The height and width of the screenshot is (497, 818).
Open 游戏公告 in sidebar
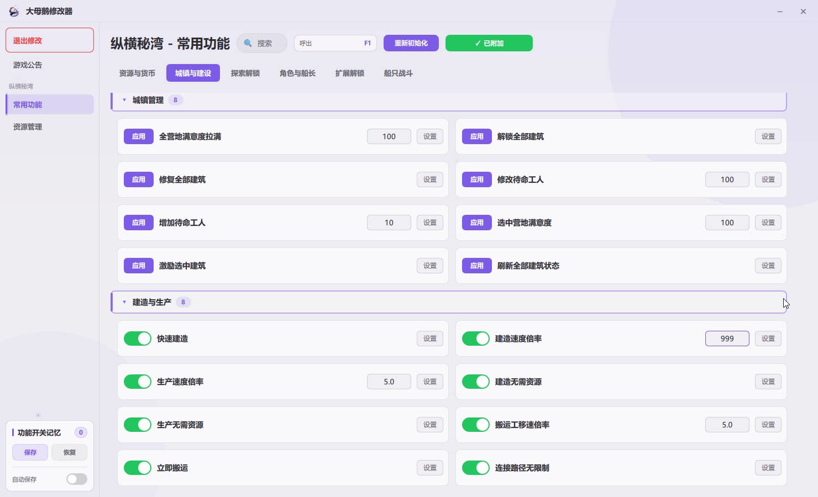(x=50, y=65)
